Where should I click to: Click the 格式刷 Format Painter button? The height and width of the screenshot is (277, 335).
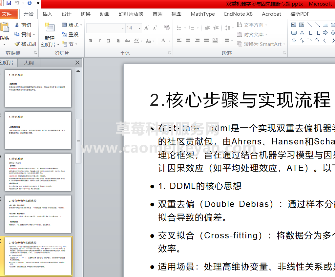click(x=25, y=44)
